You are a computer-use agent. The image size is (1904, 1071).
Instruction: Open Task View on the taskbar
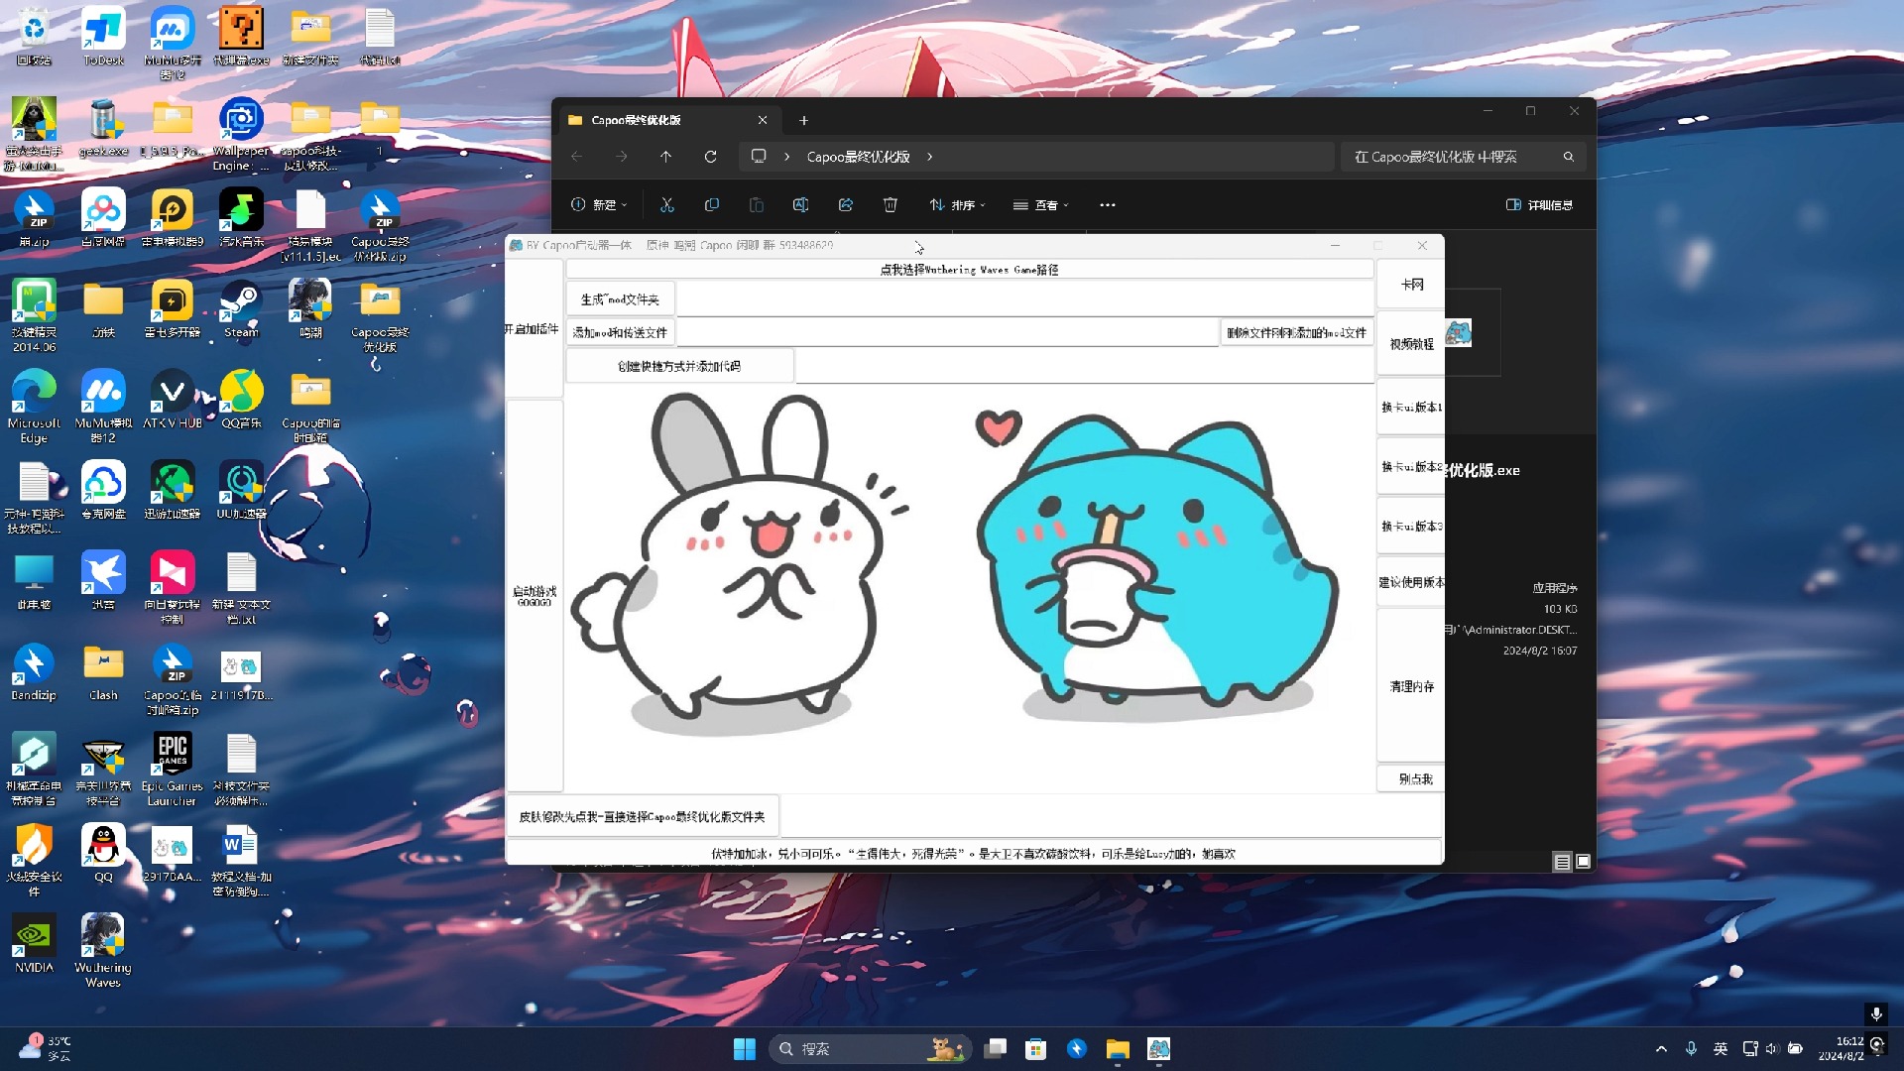tap(996, 1048)
